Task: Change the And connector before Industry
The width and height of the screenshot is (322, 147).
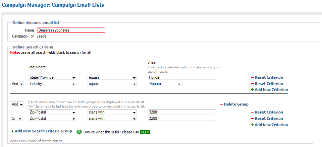Action: [x=17, y=84]
